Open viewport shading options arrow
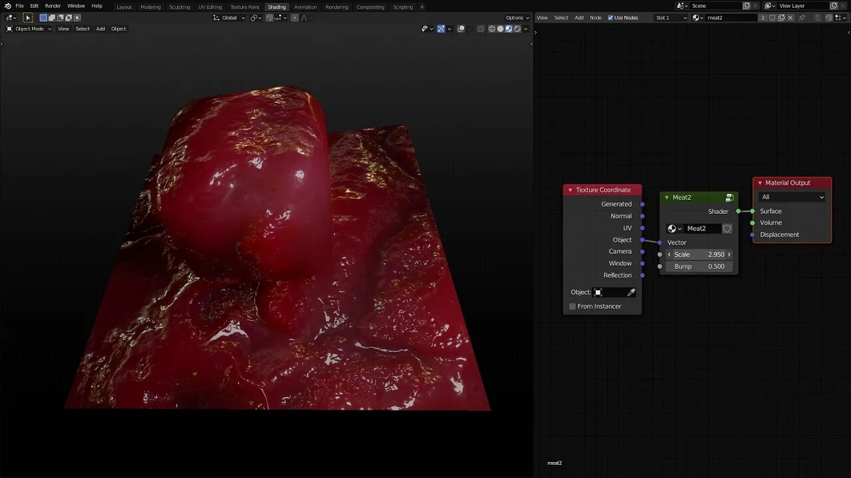The width and height of the screenshot is (851, 478). click(x=526, y=29)
